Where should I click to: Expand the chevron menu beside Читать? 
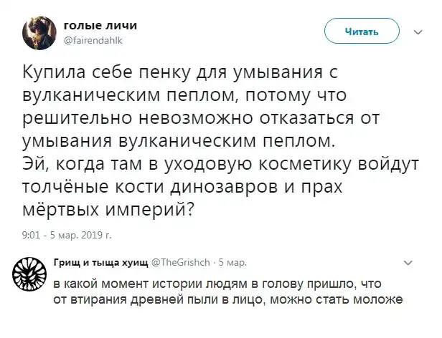pyautogui.click(x=419, y=31)
